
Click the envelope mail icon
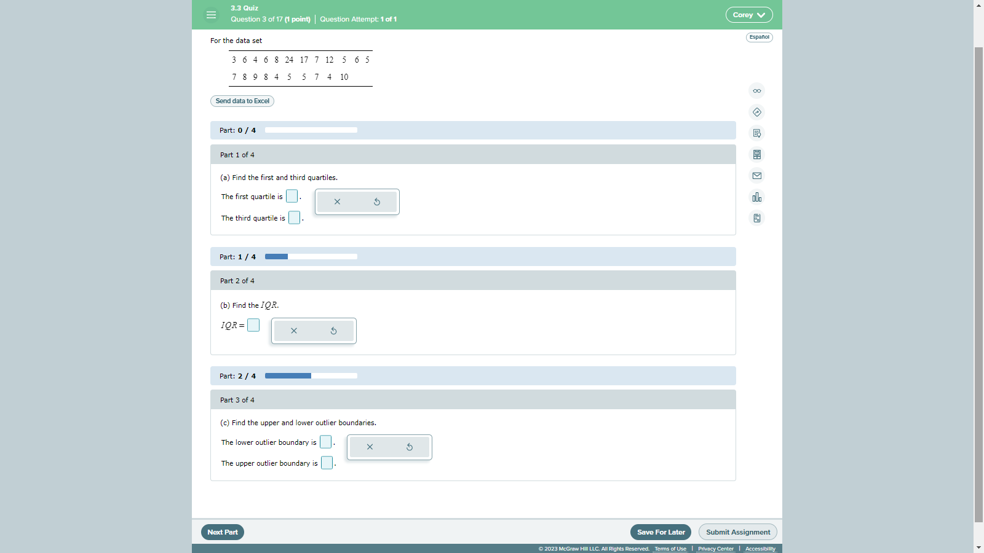click(756, 176)
